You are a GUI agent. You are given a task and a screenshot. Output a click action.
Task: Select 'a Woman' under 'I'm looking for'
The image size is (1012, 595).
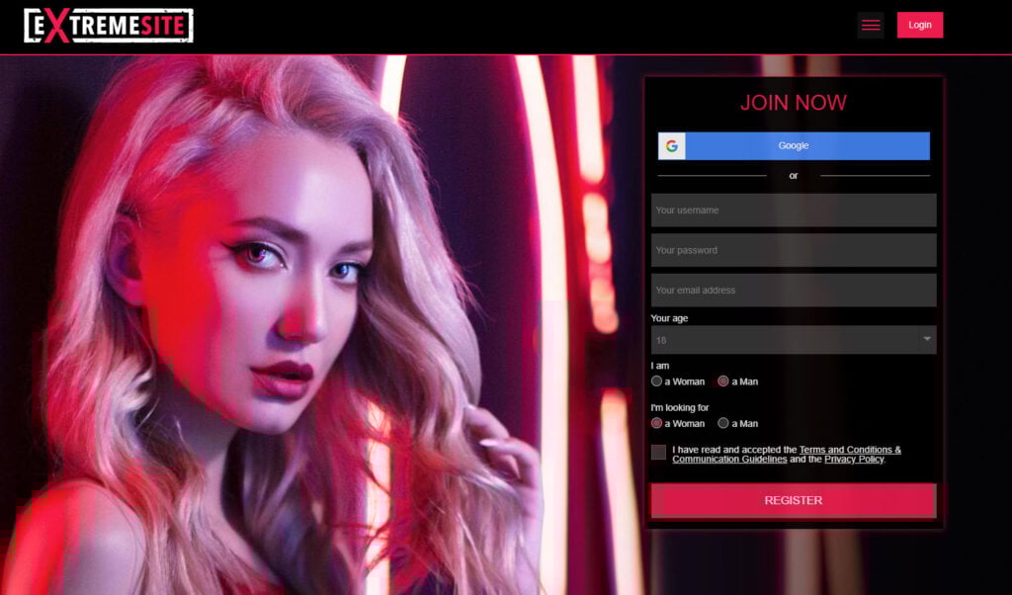[x=657, y=423]
